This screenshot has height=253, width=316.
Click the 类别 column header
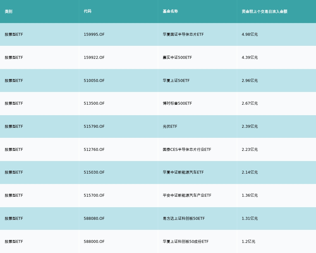(9, 11)
